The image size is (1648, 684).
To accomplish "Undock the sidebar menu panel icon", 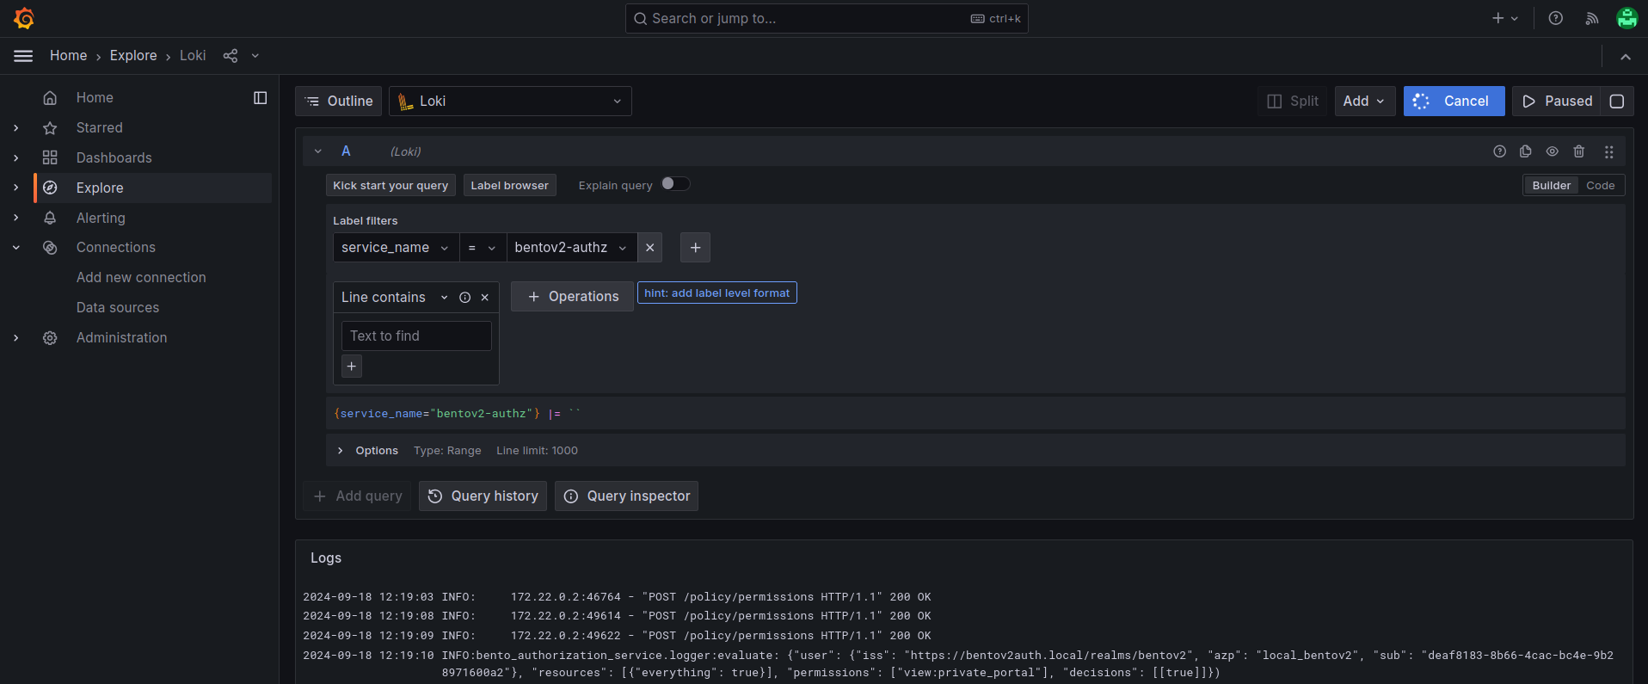I will (x=261, y=98).
